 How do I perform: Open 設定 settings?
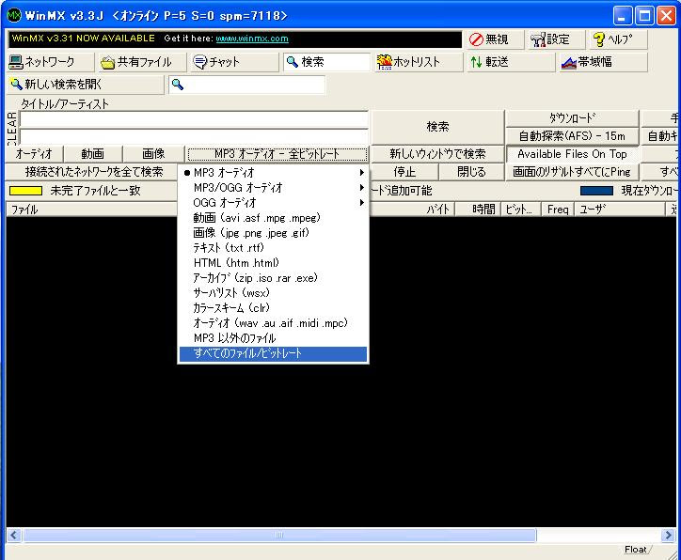click(556, 39)
